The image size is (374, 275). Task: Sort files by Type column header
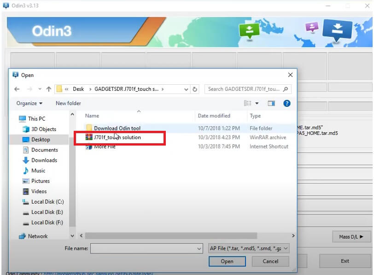255,116
